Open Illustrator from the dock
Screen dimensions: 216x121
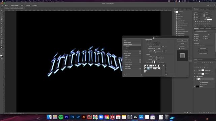(x=84, y=117)
